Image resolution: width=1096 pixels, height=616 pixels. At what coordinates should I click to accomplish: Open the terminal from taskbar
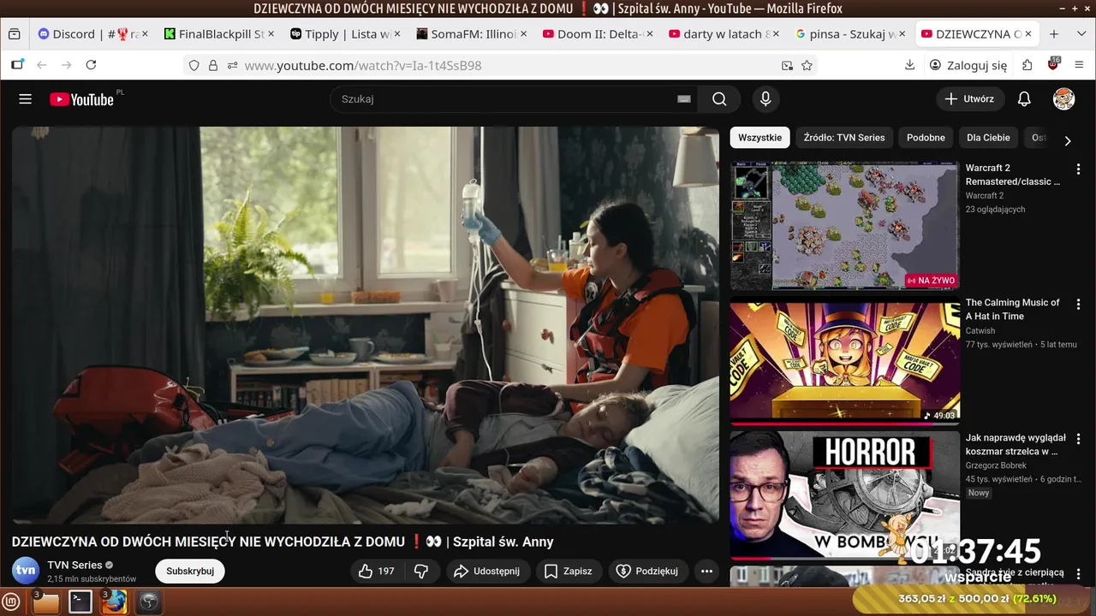[x=80, y=601]
